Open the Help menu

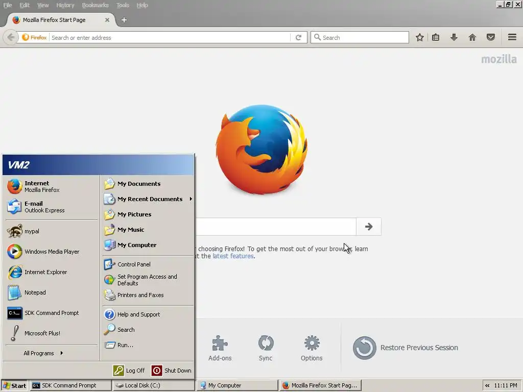point(142,5)
